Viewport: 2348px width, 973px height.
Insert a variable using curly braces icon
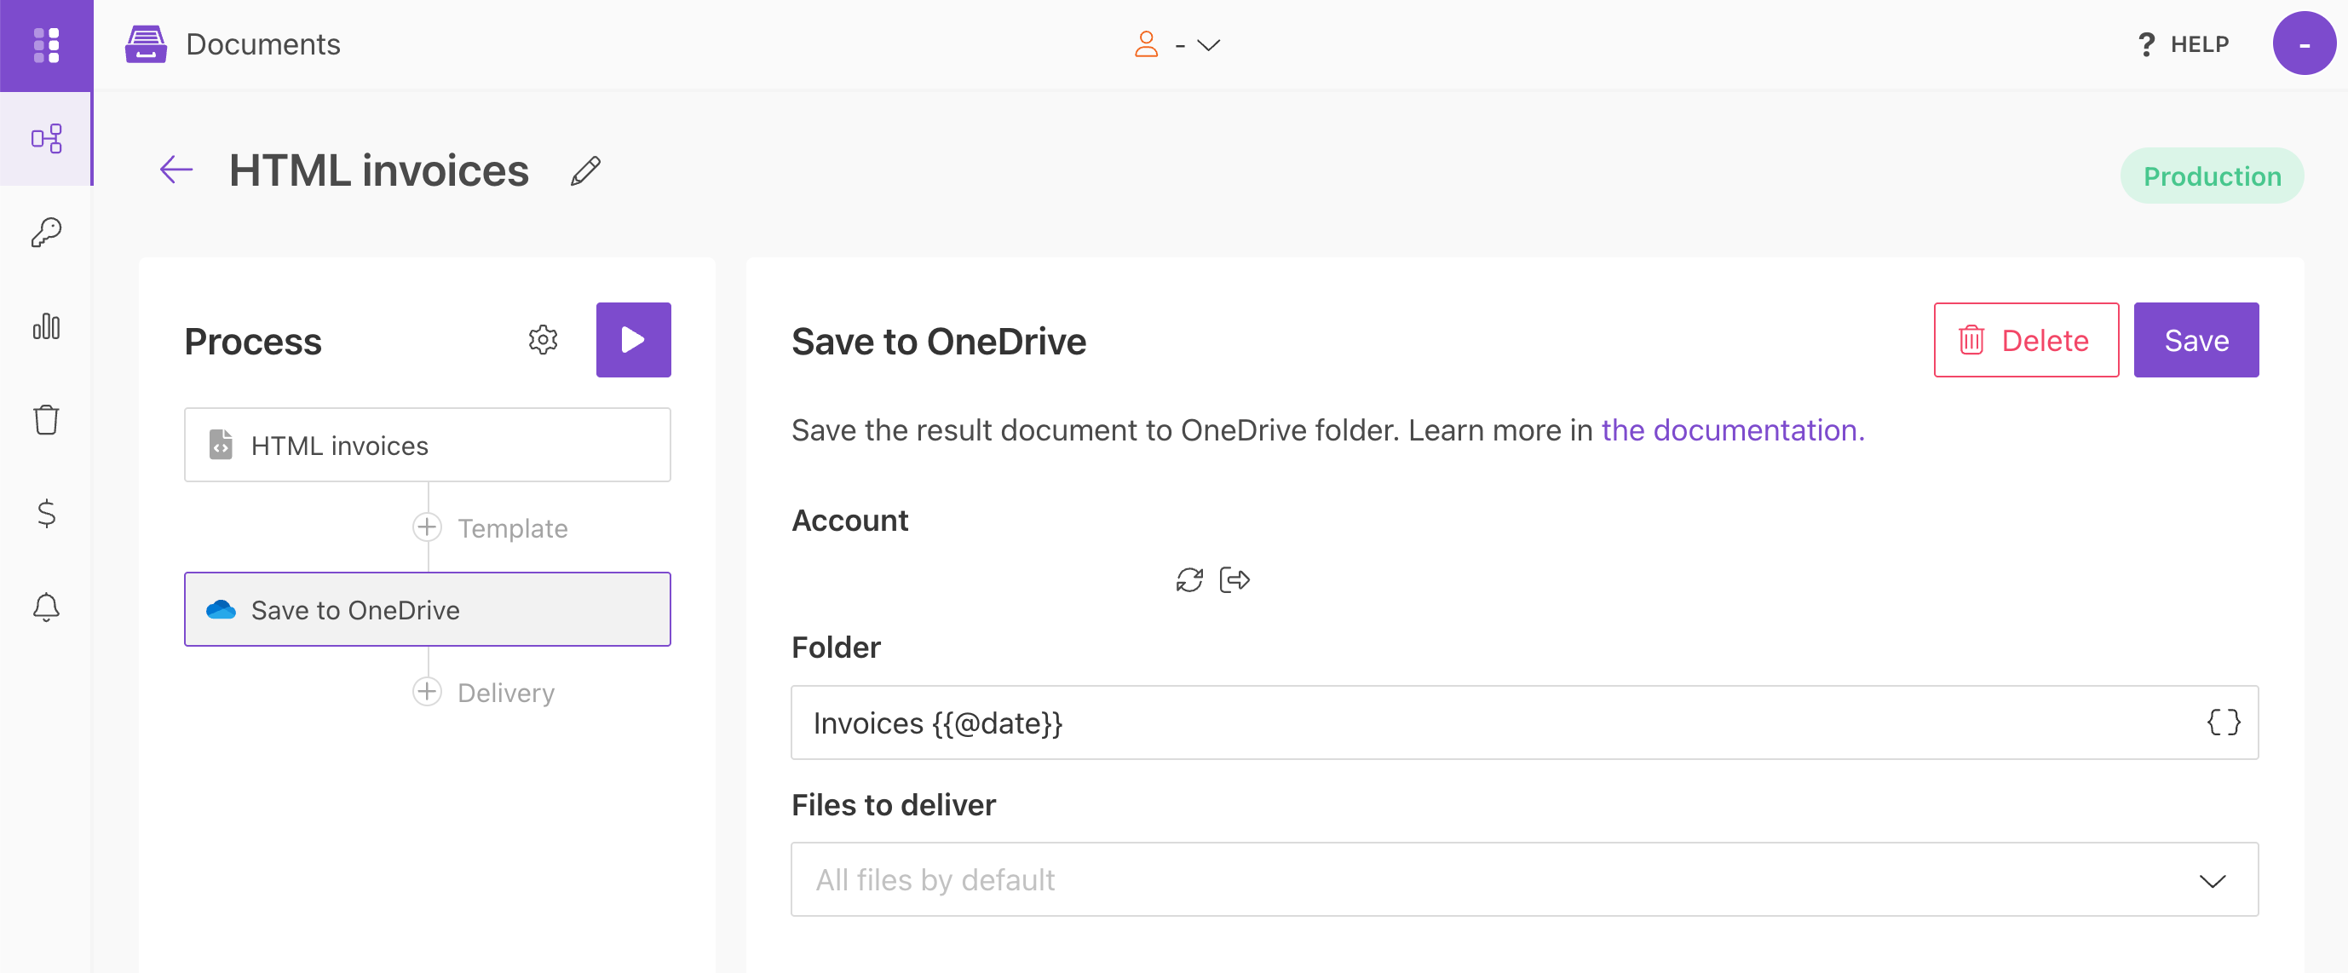click(2223, 723)
